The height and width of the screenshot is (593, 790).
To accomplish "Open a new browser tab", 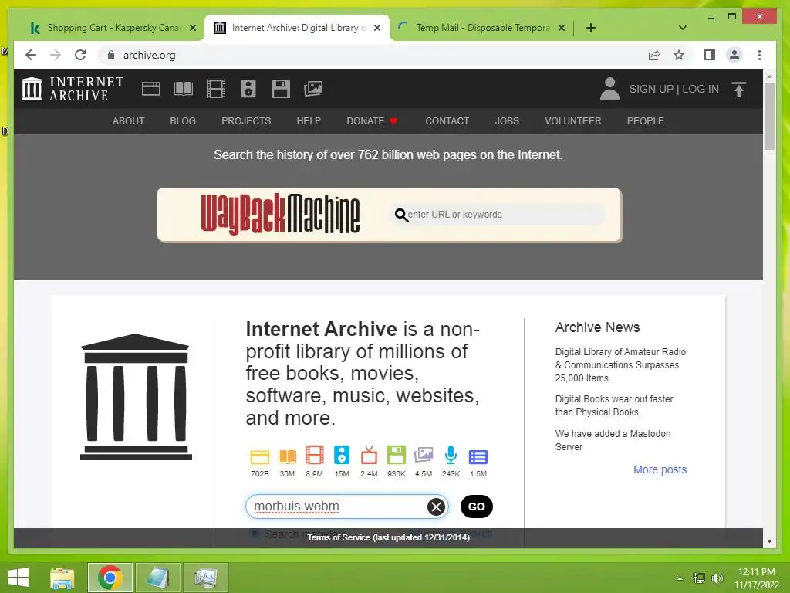I will tap(590, 28).
